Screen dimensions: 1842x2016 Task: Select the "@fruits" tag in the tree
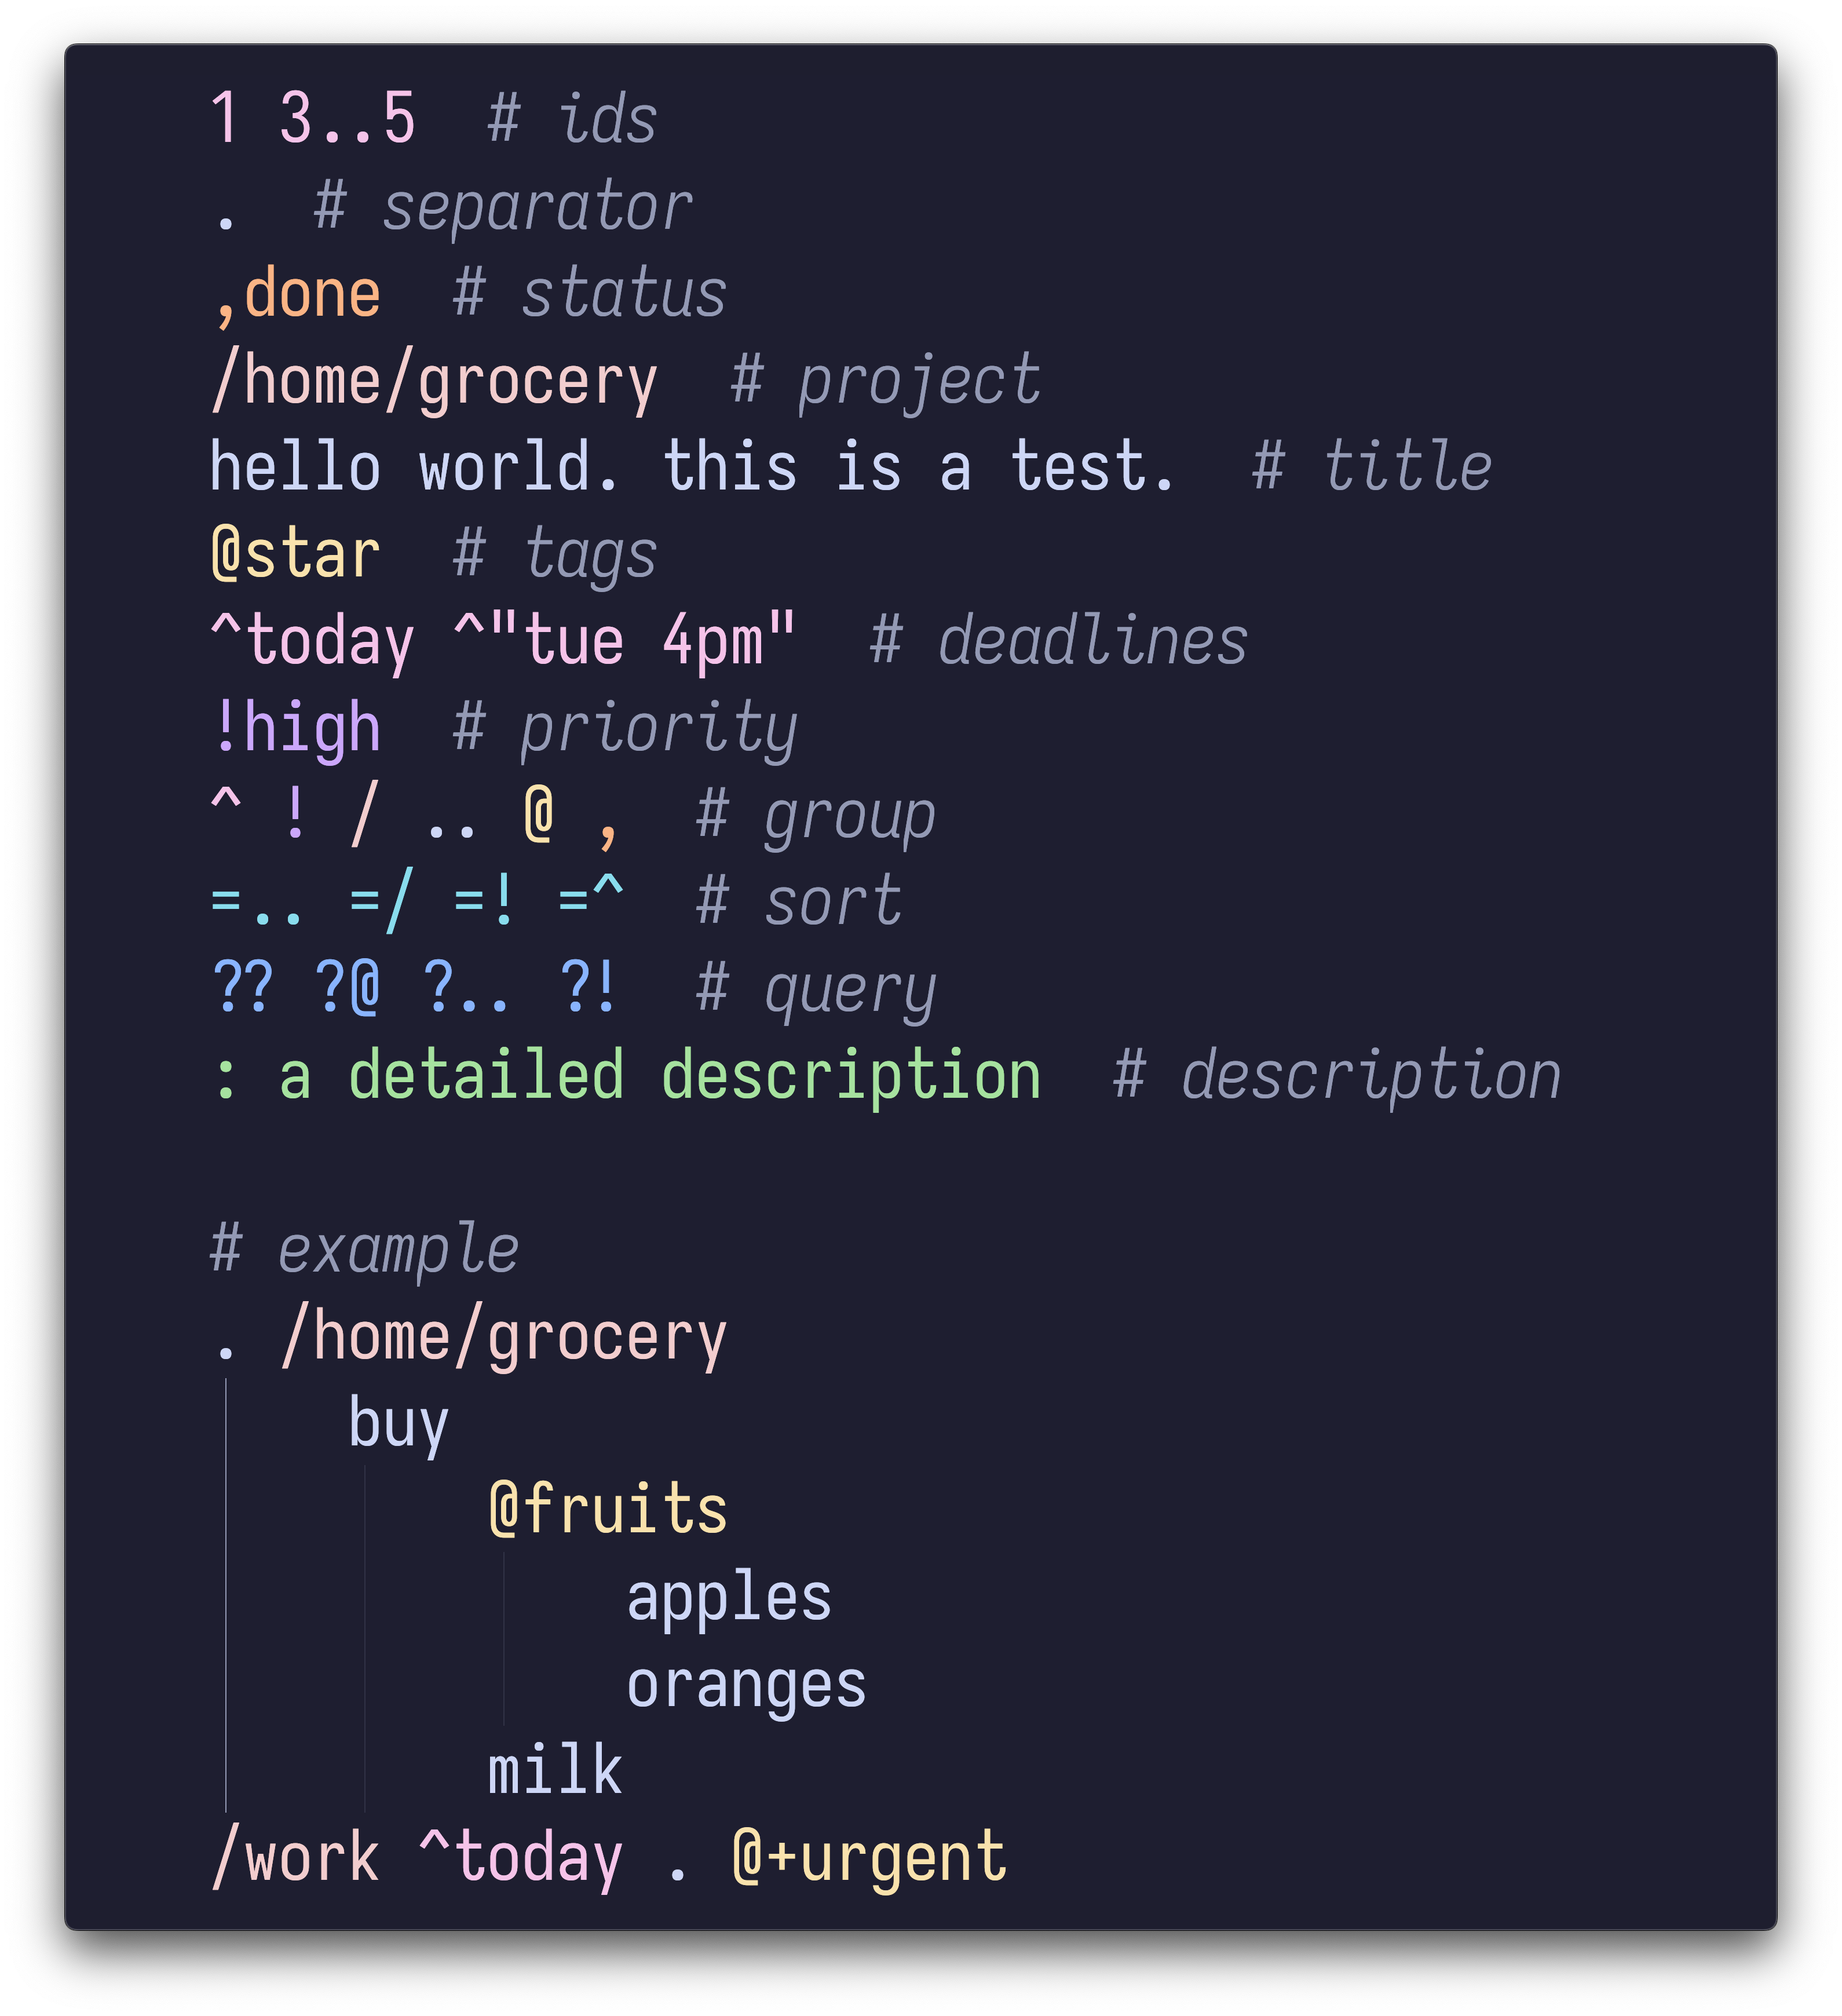tap(608, 1511)
